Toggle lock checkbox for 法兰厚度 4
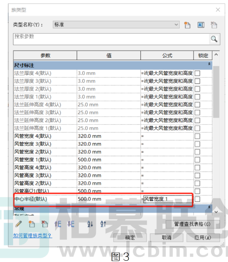Viewport: 228px width, 262px height. click(x=197, y=73)
